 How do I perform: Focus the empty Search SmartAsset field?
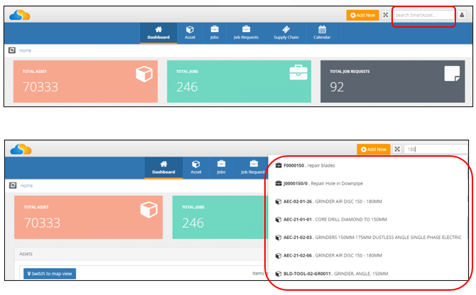pyautogui.click(x=424, y=15)
